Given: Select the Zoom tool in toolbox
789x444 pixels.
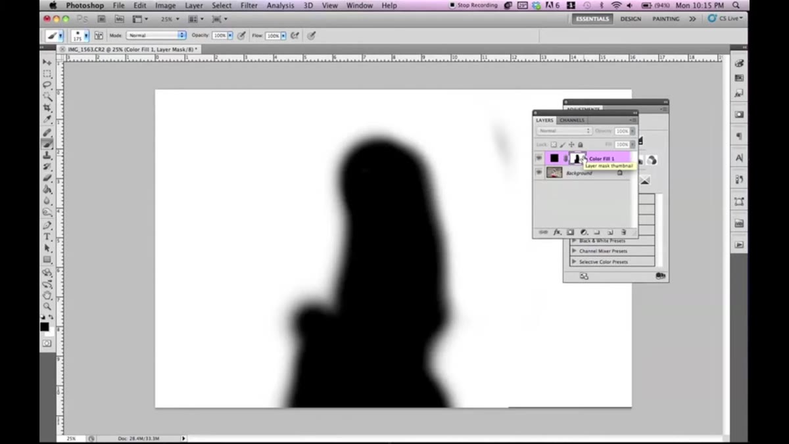Looking at the screenshot, I should coord(47,307).
